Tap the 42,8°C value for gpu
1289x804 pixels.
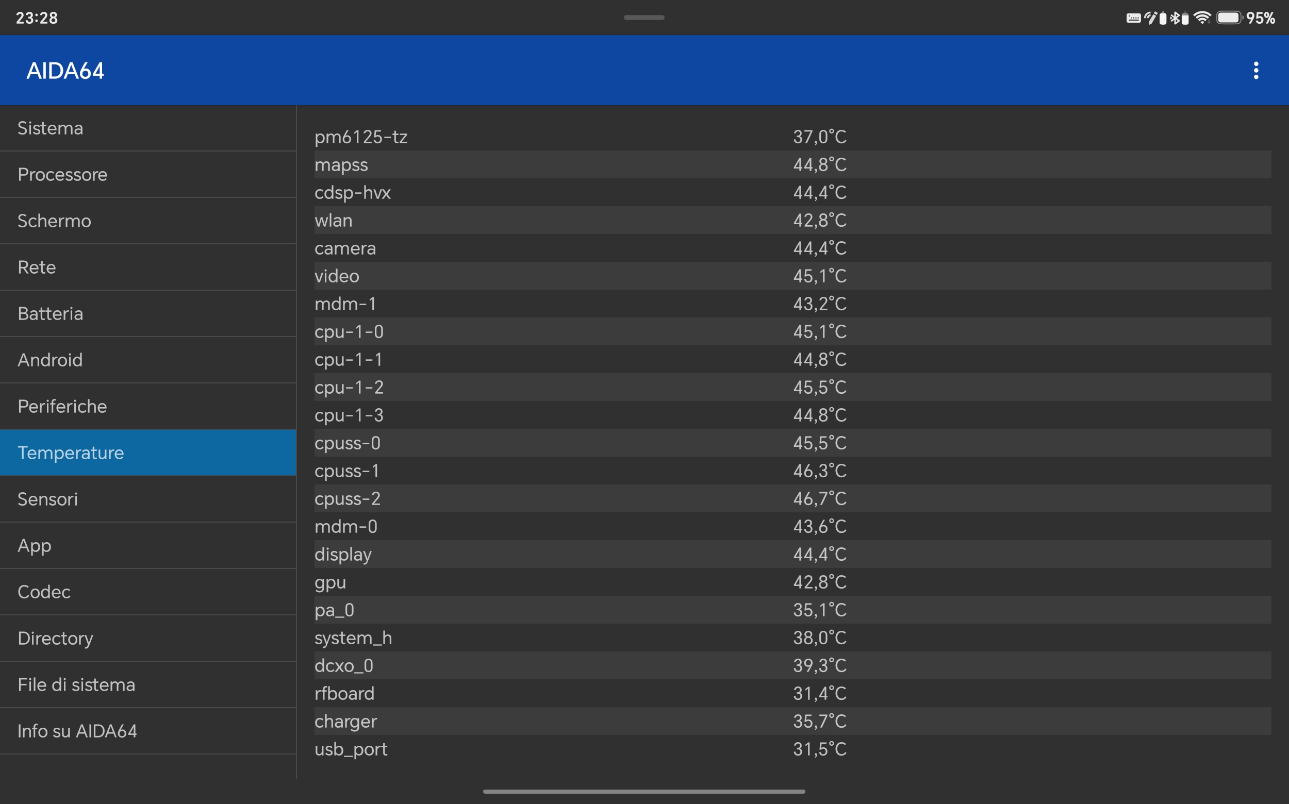(819, 582)
